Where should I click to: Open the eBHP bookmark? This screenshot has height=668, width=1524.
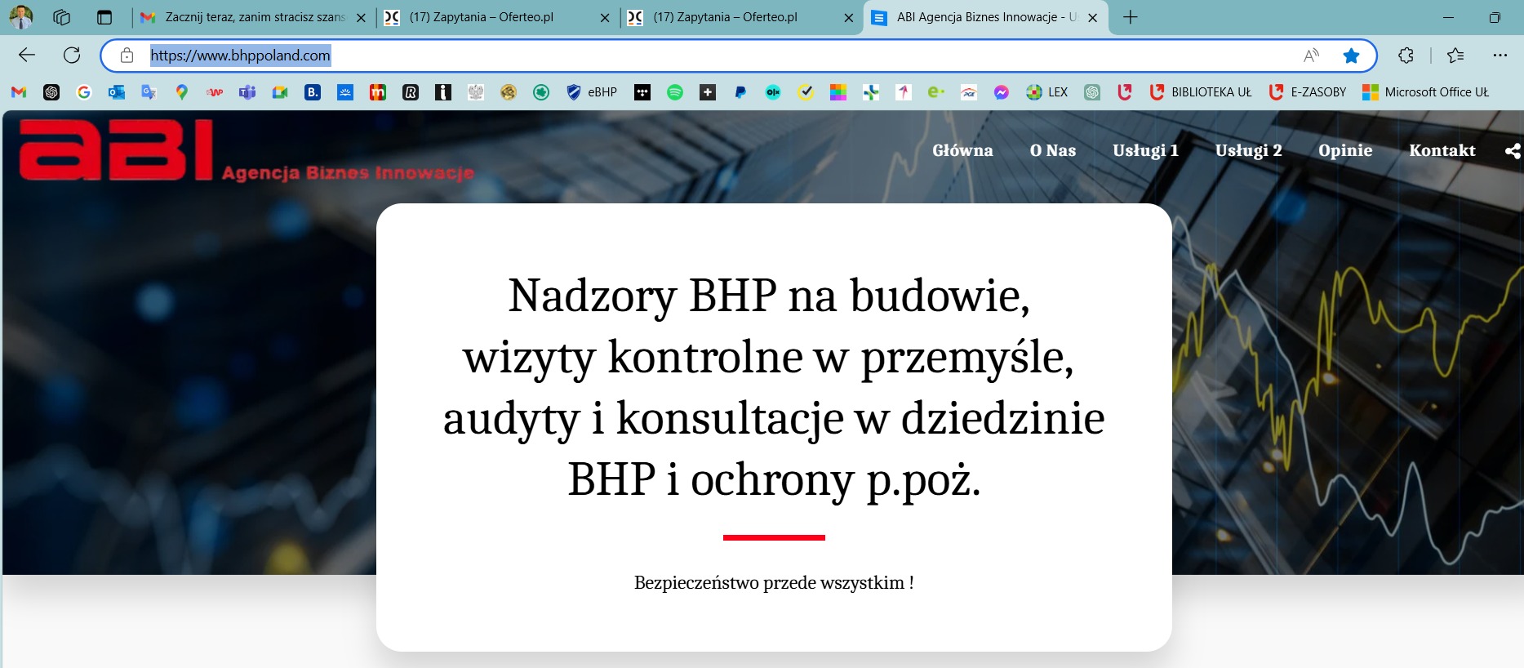pyautogui.click(x=592, y=92)
